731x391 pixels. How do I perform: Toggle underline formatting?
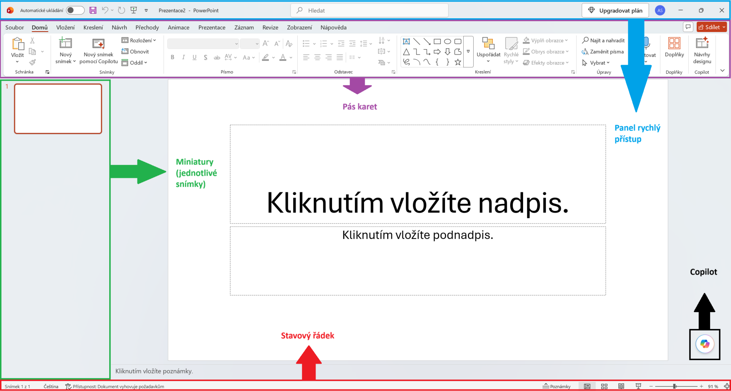coord(195,57)
